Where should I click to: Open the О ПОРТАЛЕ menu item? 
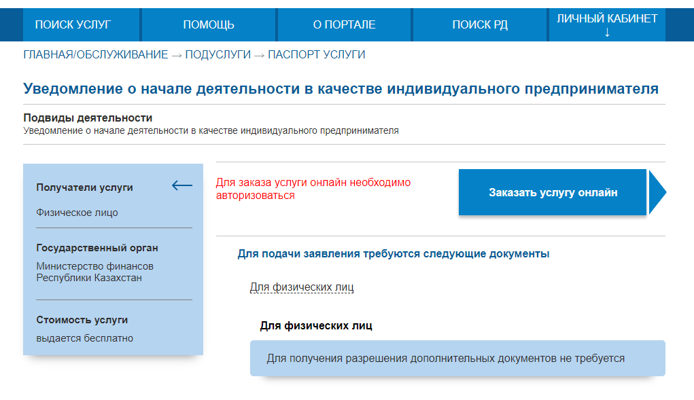(x=345, y=24)
